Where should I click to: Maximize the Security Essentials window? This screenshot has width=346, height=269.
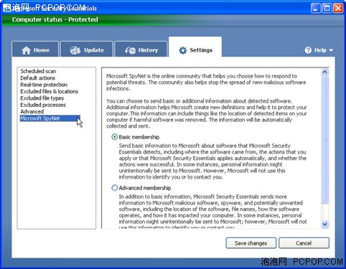click(327, 9)
